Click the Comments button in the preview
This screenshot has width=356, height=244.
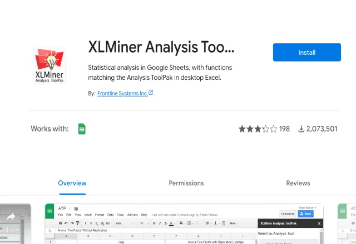[288, 213]
